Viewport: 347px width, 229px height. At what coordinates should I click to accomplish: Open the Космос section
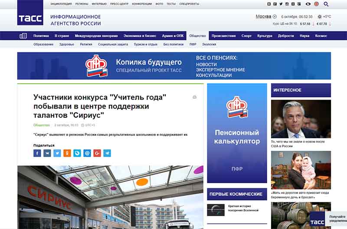(321, 36)
